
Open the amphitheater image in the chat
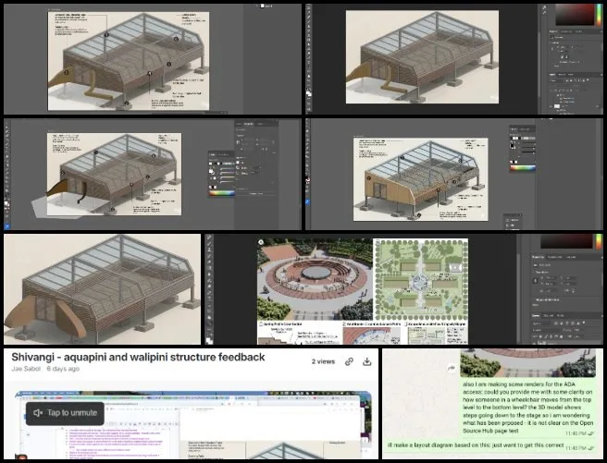(528, 363)
